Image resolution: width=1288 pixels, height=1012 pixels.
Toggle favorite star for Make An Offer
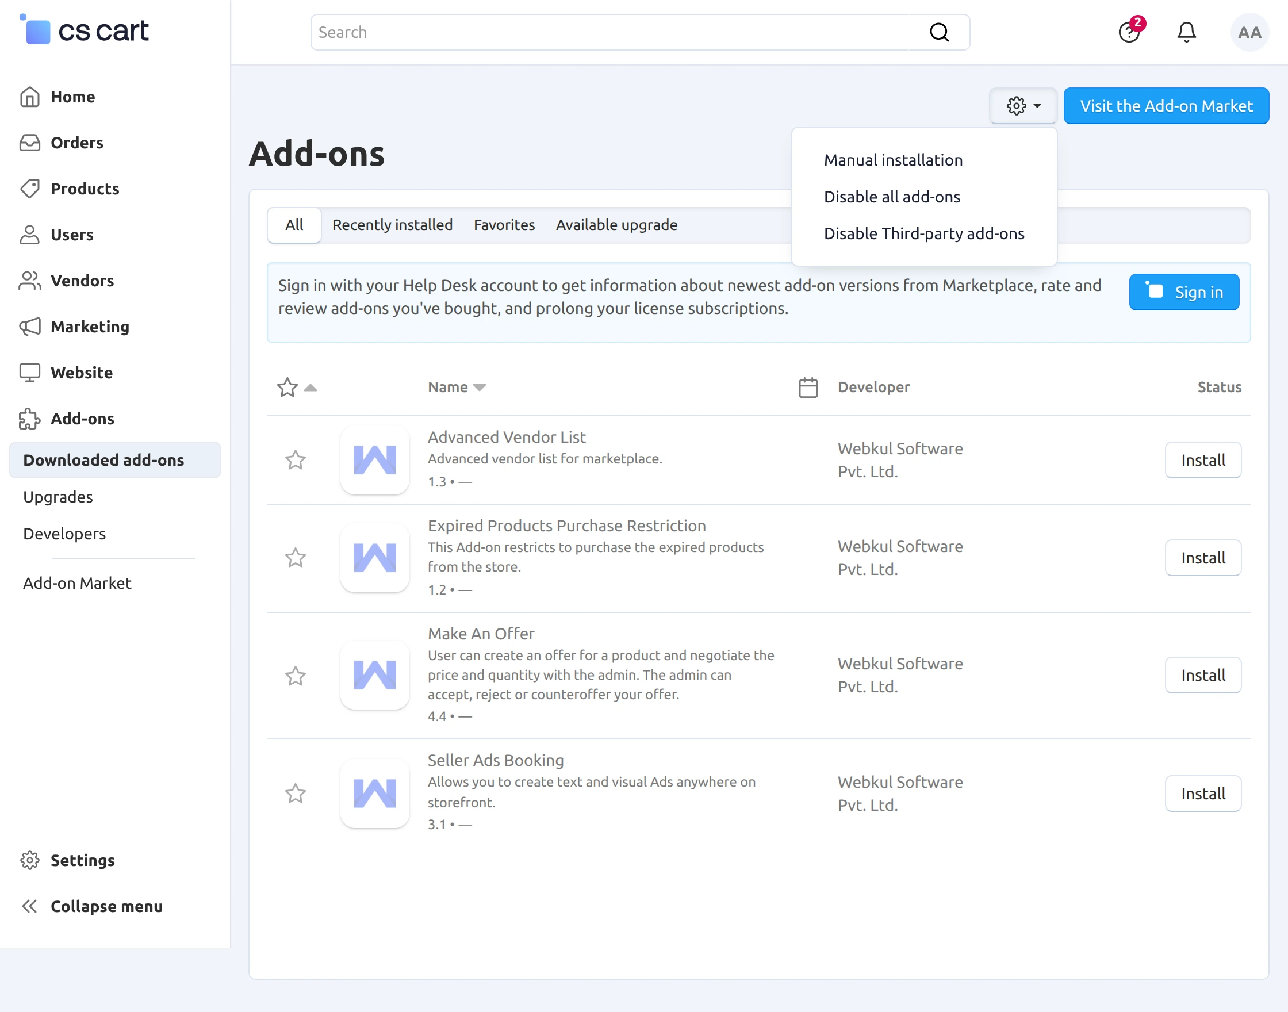295,676
